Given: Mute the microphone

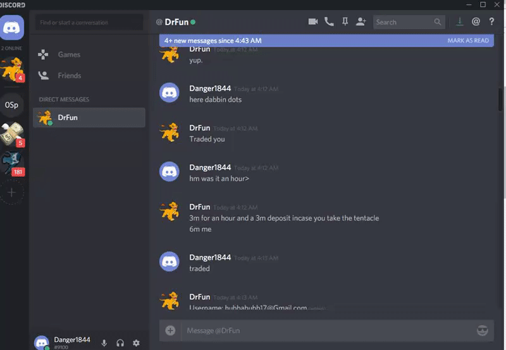Looking at the screenshot, I should (104, 343).
